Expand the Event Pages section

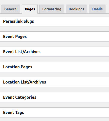[54, 36]
